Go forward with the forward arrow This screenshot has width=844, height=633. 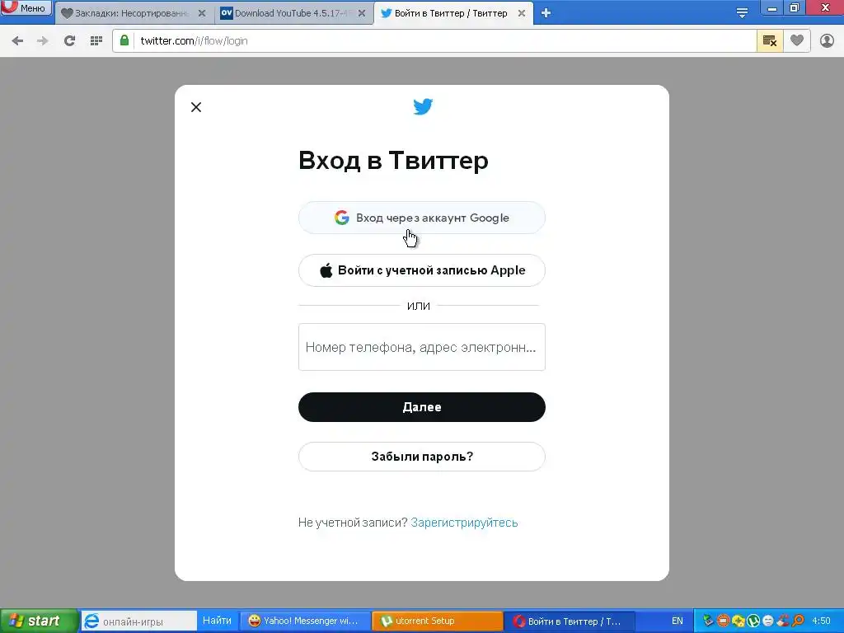click(x=43, y=41)
